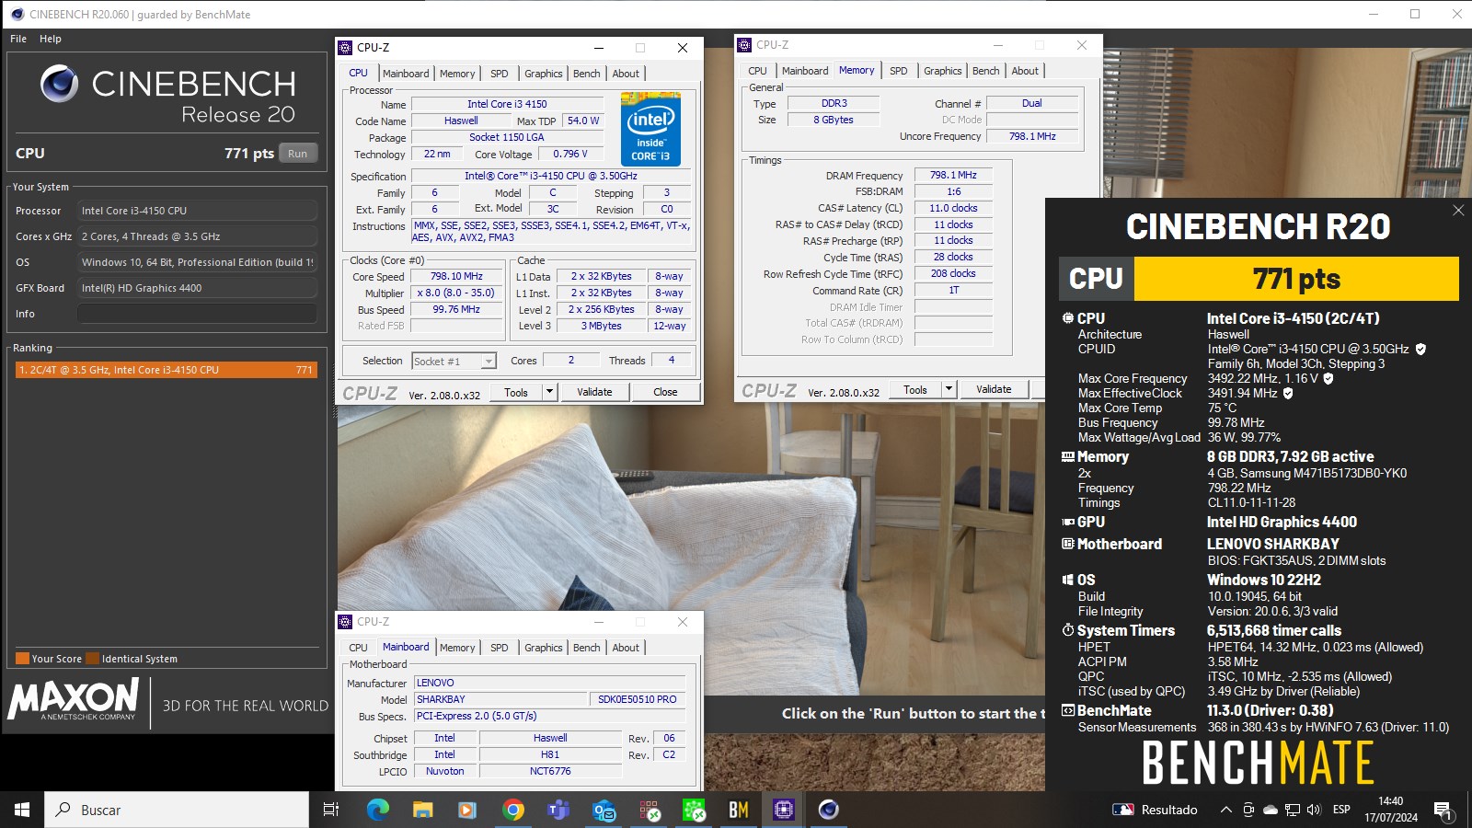The image size is (1472, 828).
Task: Open Outlook from the taskbar
Action: tap(604, 810)
